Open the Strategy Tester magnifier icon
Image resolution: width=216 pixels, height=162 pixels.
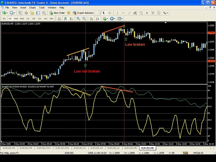(x=44, y=13)
